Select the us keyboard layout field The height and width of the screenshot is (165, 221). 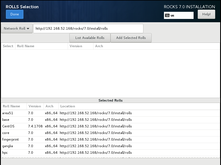coord(179,15)
